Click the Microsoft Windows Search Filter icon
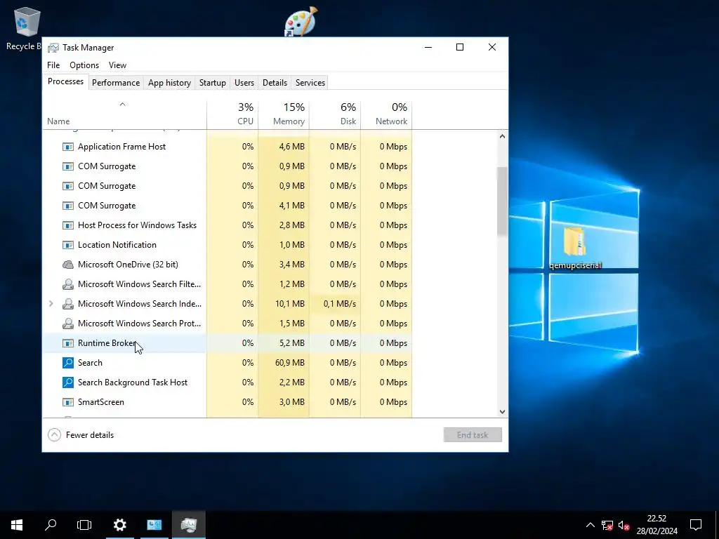719x539 pixels. tap(68, 284)
